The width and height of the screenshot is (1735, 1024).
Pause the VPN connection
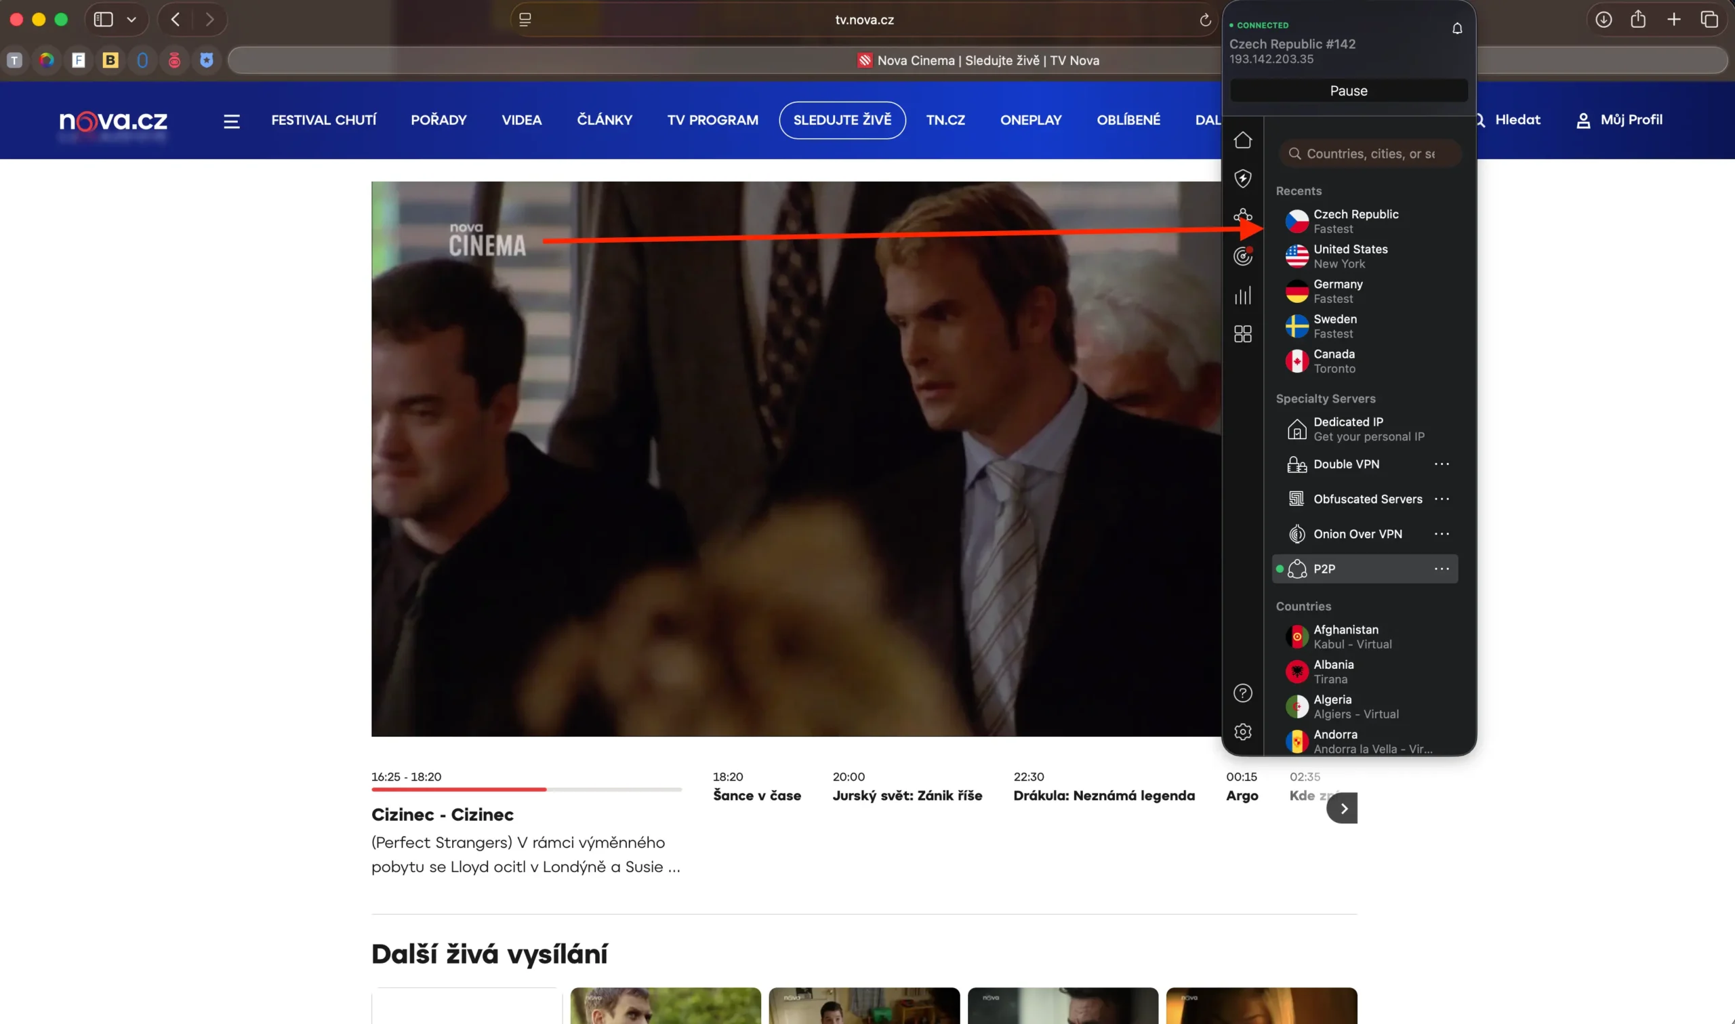(1349, 90)
